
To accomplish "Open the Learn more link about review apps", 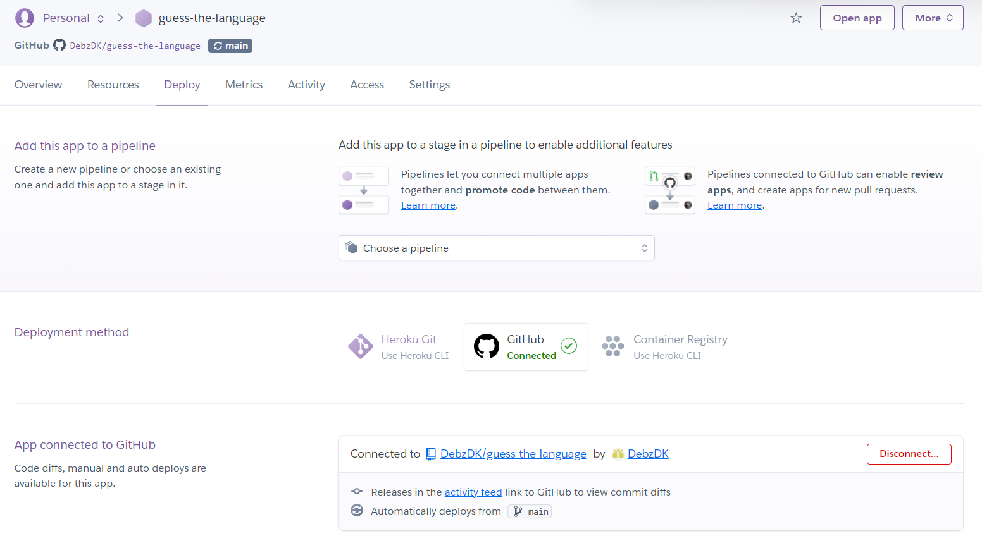I will click(735, 205).
